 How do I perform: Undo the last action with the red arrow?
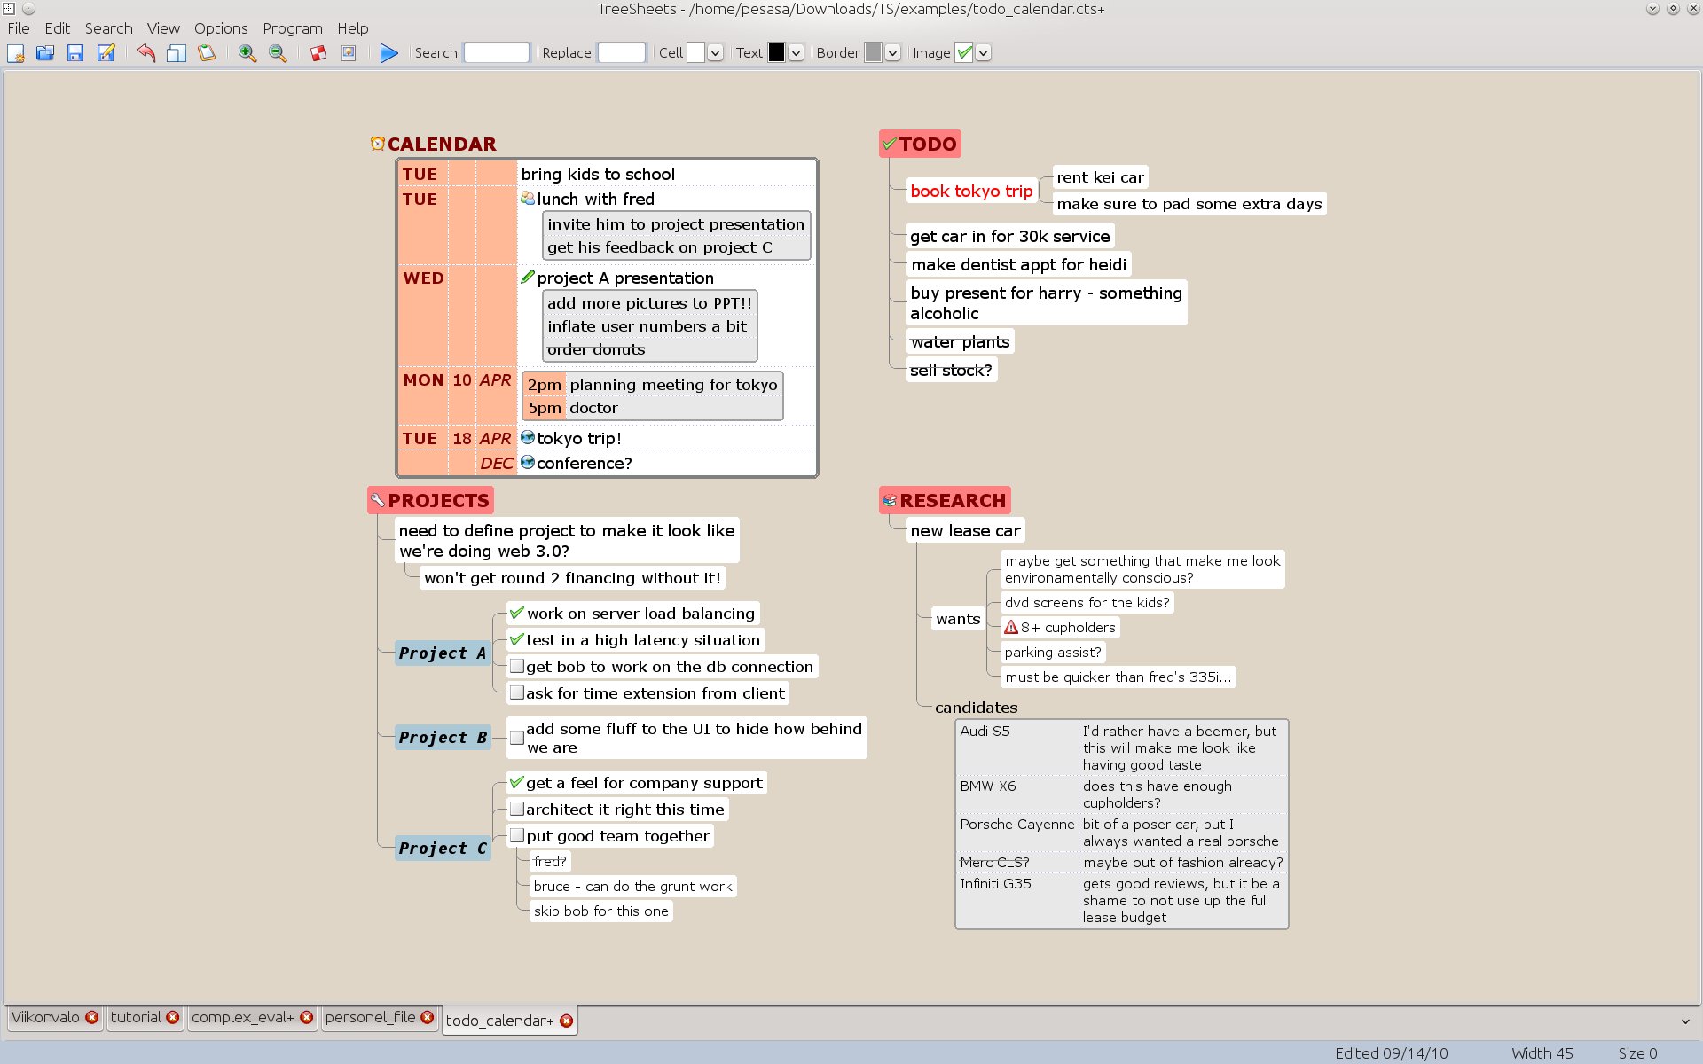(x=146, y=53)
